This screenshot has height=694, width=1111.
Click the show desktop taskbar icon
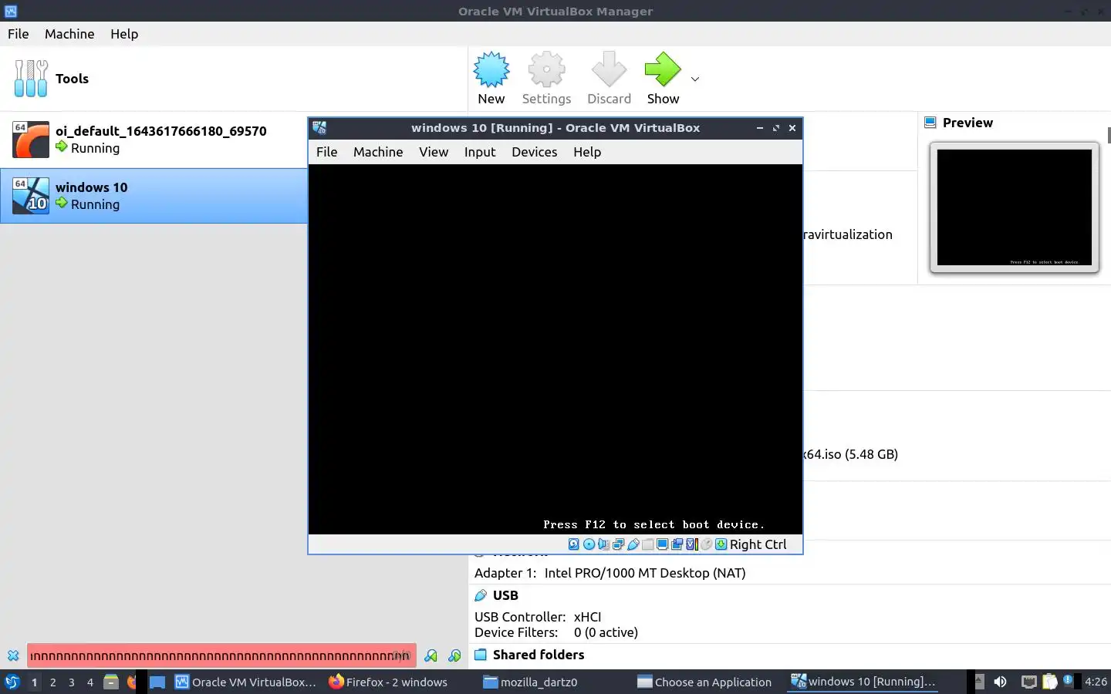coord(157,682)
